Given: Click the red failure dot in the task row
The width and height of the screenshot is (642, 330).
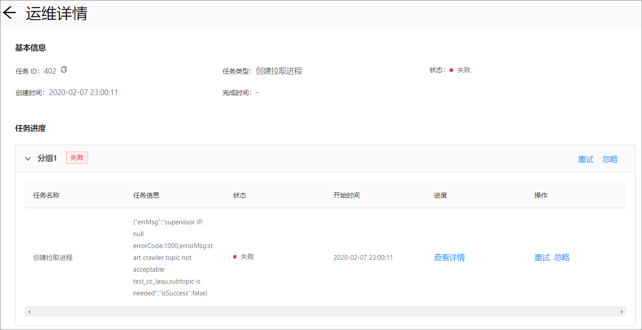Looking at the screenshot, I should pos(235,257).
